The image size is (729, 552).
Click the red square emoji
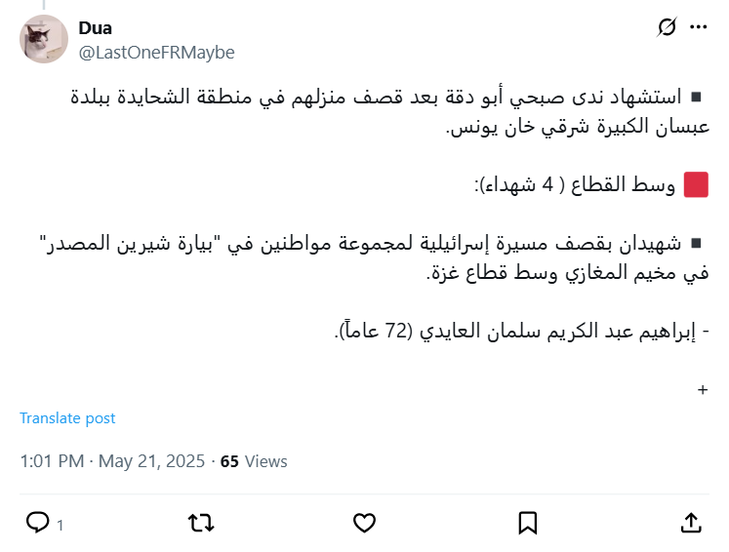point(696,184)
